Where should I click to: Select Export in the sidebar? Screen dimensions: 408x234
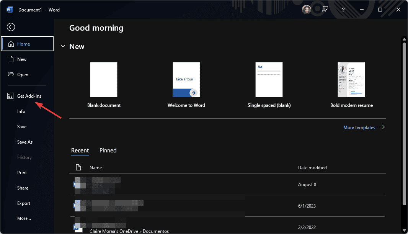pyautogui.click(x=24, y=203)
